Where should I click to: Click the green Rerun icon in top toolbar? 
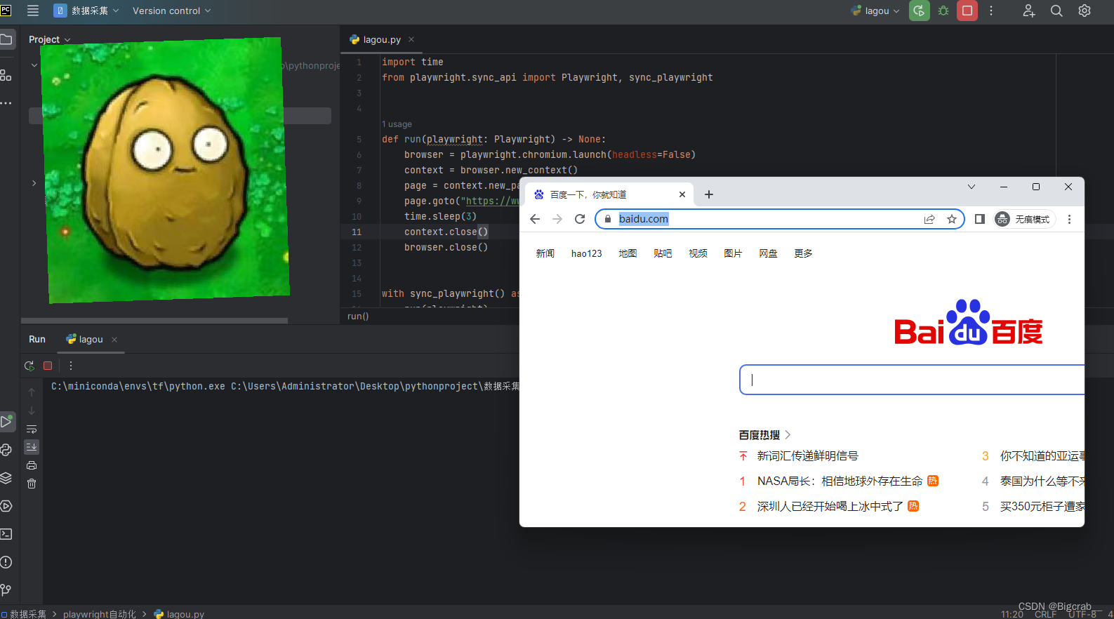pyautogui.click(x=919, y=11)
